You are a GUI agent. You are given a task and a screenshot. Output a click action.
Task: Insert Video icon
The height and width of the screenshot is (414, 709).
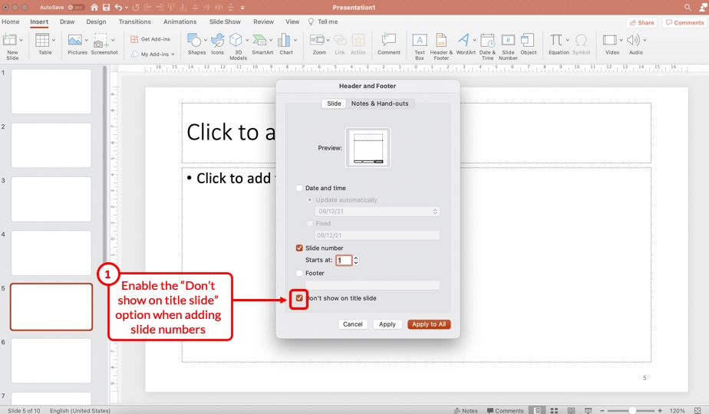[x=609, y=40]
